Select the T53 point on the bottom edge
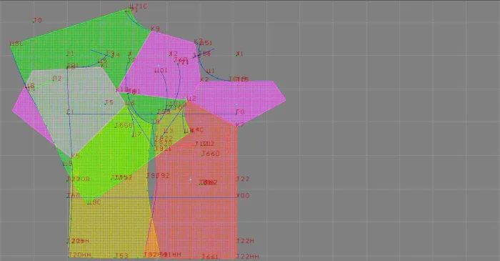500x261 pixels. (121, 255)
